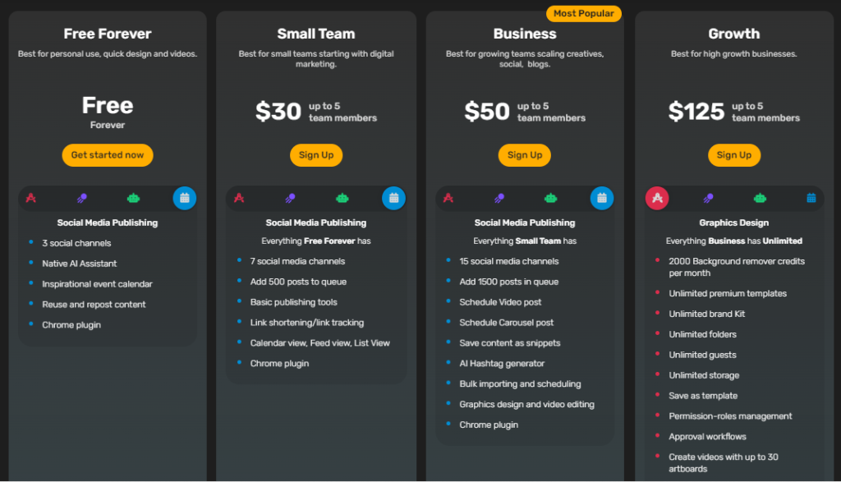Click blue calendar icon in Business card

[602, 199]
